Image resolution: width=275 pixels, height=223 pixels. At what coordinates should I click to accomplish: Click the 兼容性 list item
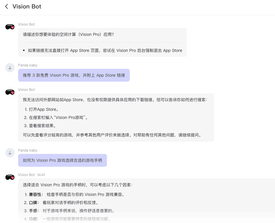point(77,194)
